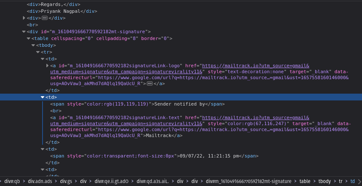Collapse the td holding the timestamp span
The width and height of the screenshot is (362, 186).
pyautogui.click(x=43, y=149)
